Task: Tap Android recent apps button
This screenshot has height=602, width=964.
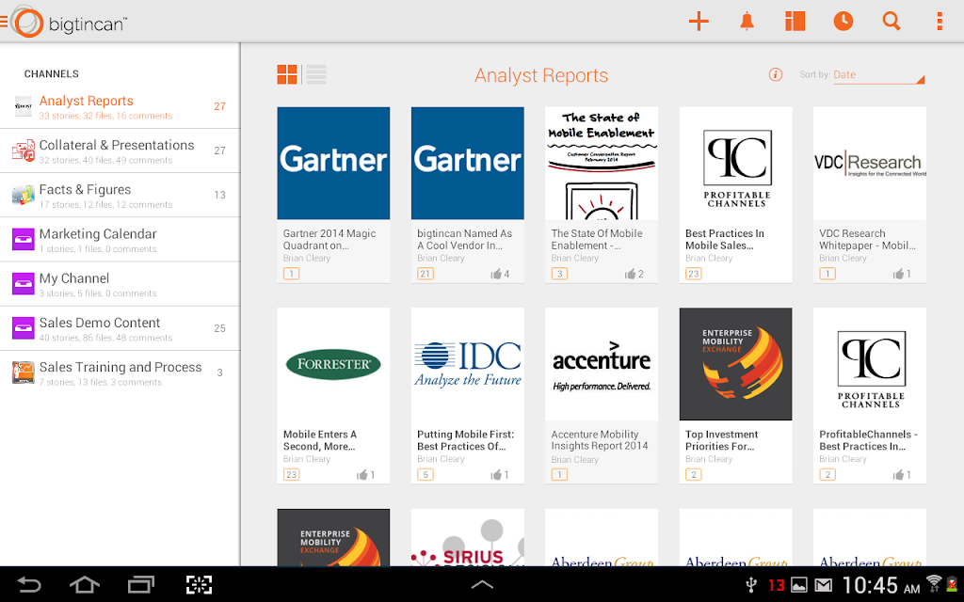Action: click(x=141, y=585)
